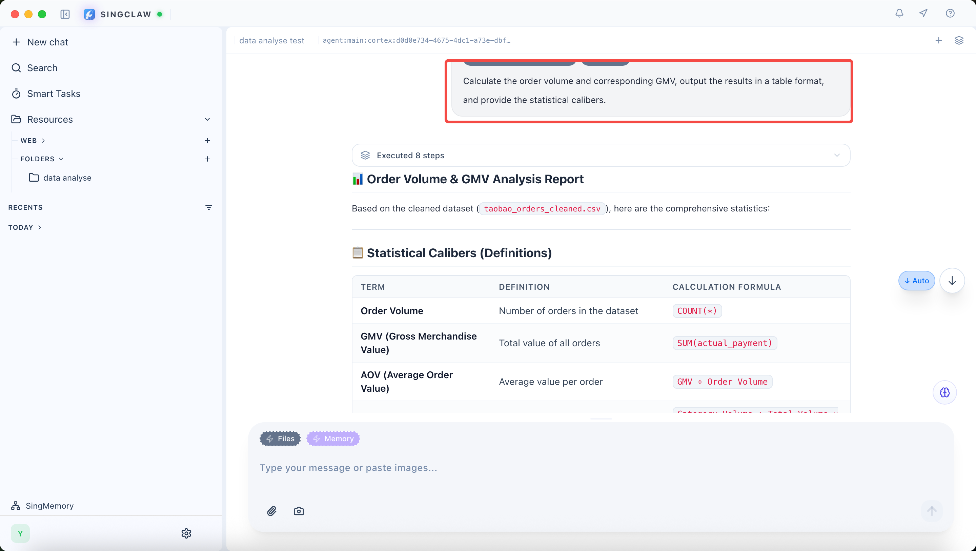Toggle the Memory chip

tap(333, 438)
